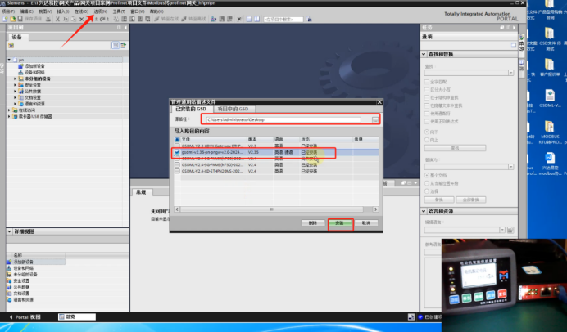567x332 pixels.
Task: Check the GSDML-V2.4-XD-ETHPN20MS file checkbox
Action: point(177,171)
